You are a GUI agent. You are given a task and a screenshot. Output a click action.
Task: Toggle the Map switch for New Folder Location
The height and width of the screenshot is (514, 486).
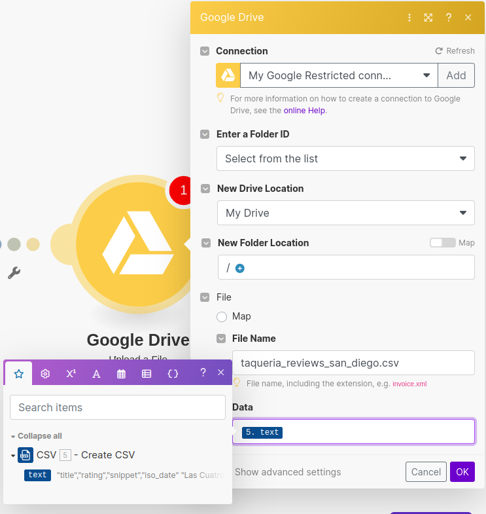pos(442,243)
